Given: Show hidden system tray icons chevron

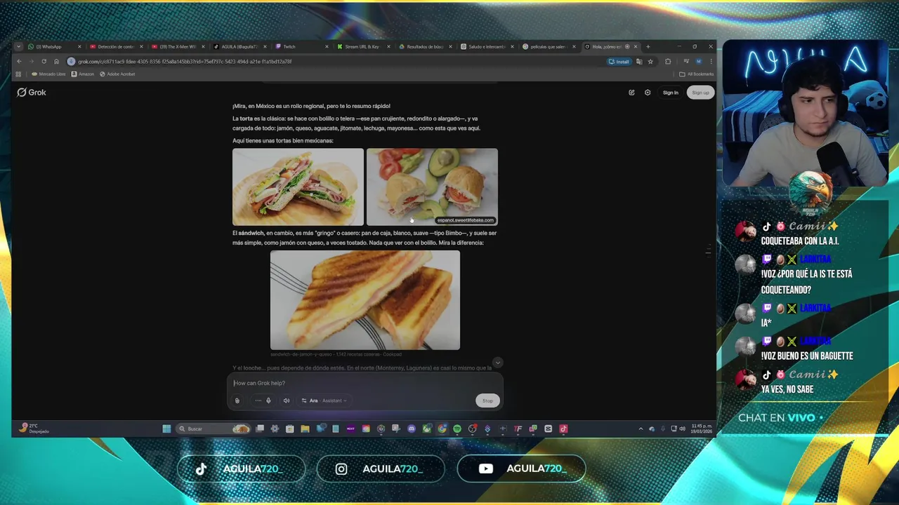Looking at the screenshot, I should pyautogui.click(x=641, y=429).
